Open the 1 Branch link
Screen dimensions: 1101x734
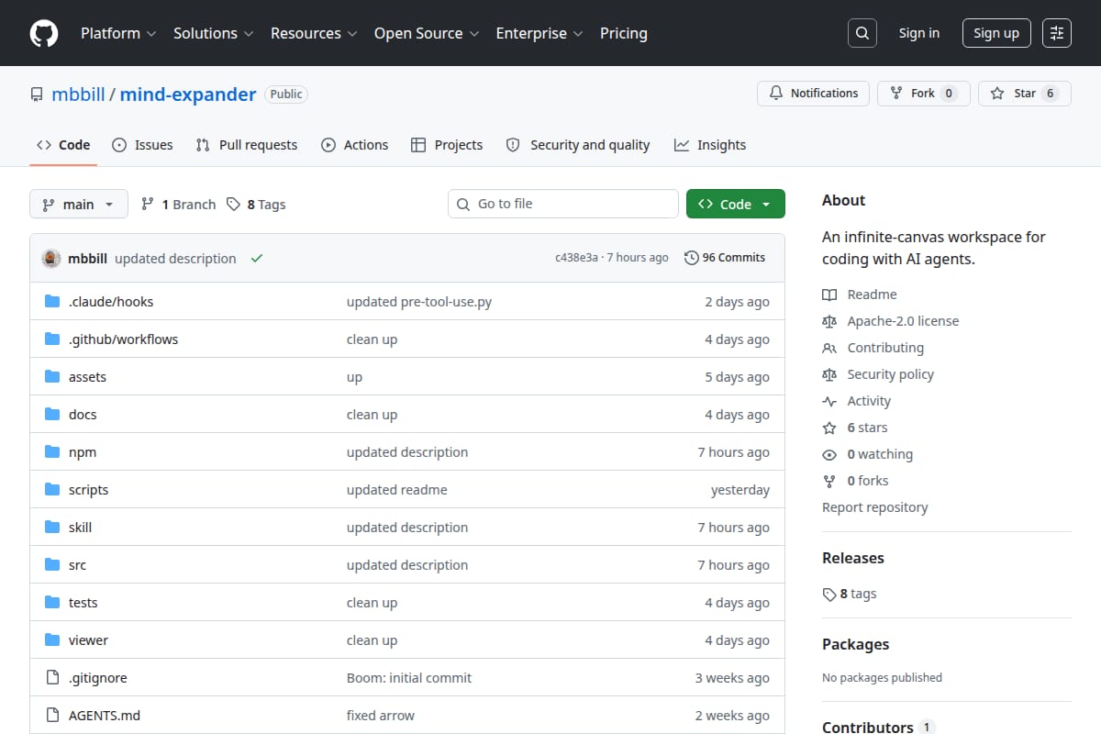(x=178, y=205)
